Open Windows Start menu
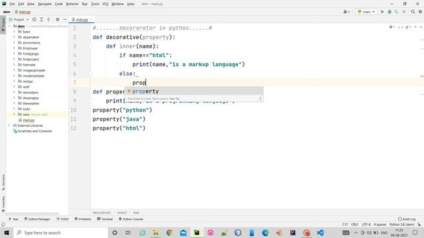 click(7, 233)
